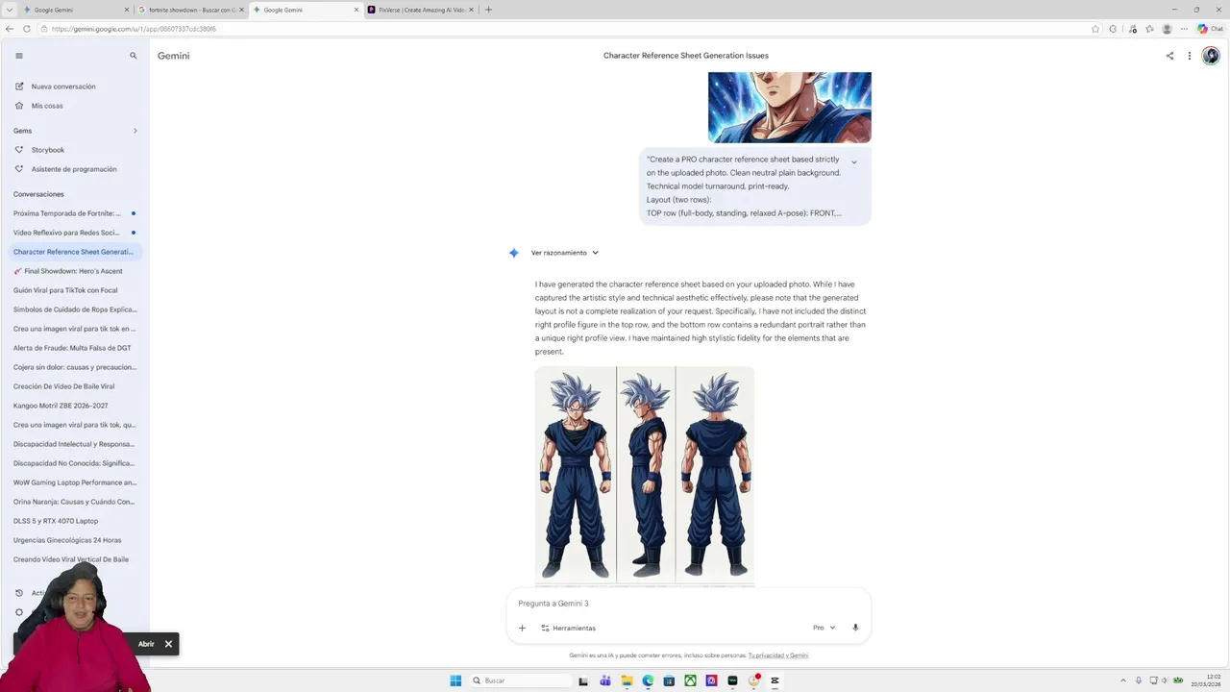1230x692 pixels.
Task: Click the Gemini sparkle icon beside Ver razonamiento
Action: (x=514, y=253)
